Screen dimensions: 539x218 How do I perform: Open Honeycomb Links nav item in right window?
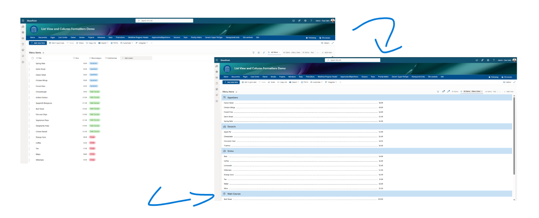[418, 77]
